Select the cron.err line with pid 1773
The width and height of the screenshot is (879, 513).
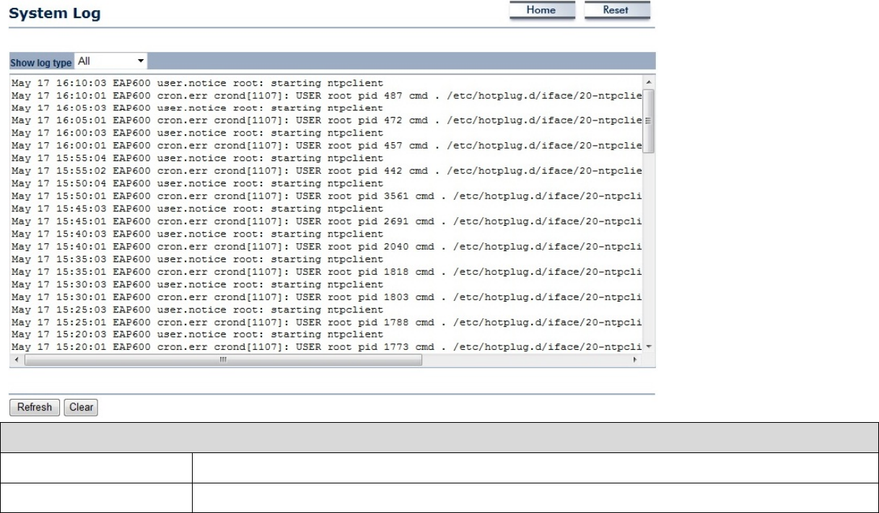(327, 348)
